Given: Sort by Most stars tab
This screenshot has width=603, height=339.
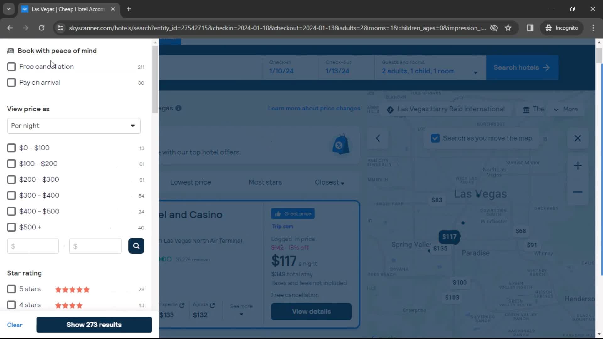Looking at the screenshot, I should point(265,182).
